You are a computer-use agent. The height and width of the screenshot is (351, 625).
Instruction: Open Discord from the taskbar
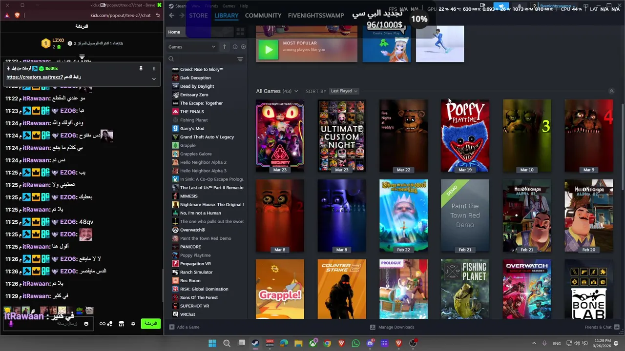(x=370, y=343)
